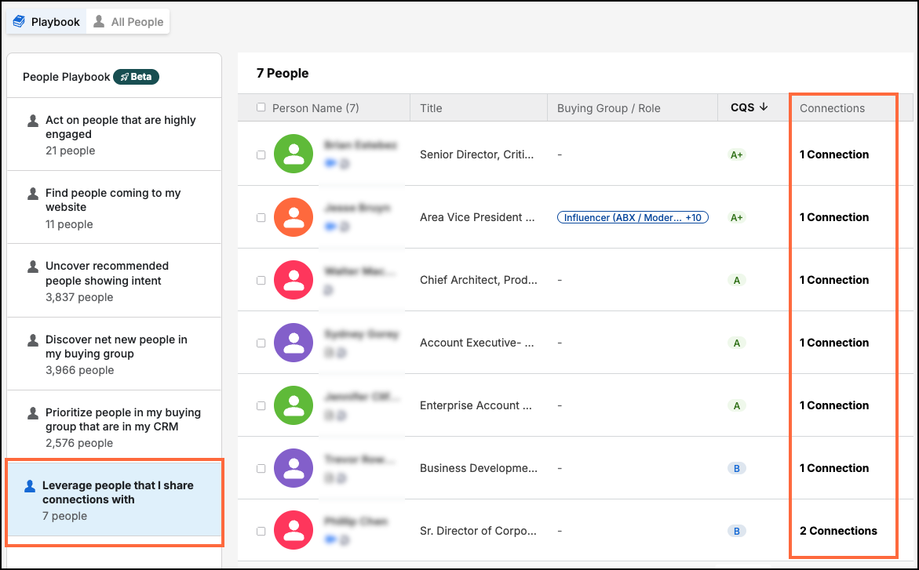Switch to the All People tab
The image size is (919, 570).
pyautogui.click(x=129, y=22)
